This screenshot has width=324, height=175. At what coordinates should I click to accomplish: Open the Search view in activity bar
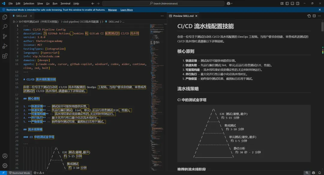tap(5, 27)
